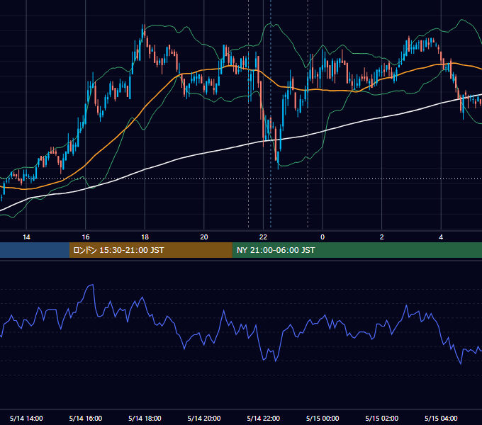The image size is (482, 425).
Task: Click the 20 hour label on price chart axis
Action: (204, 237)
